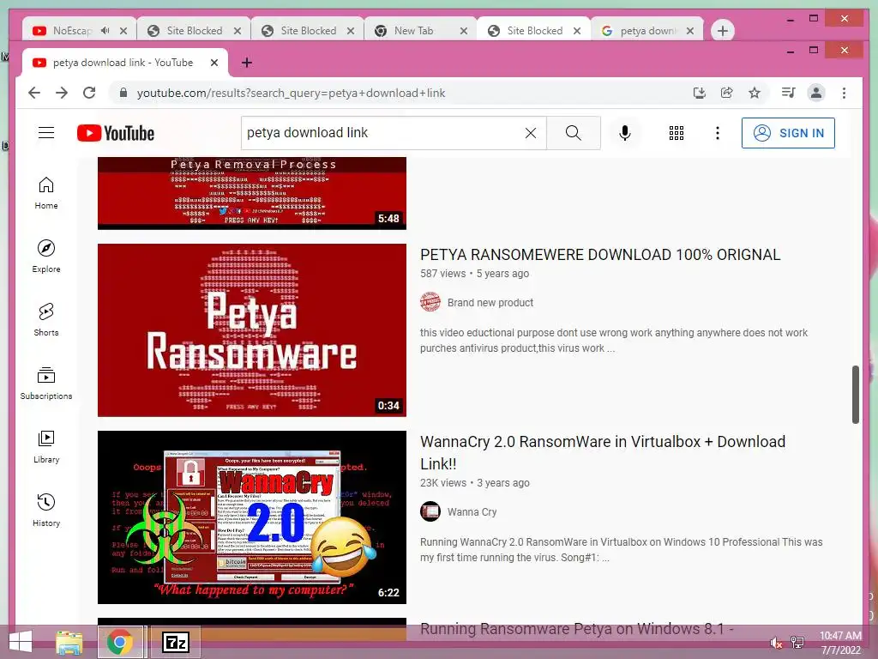The image size is (878, 659).
Task: Click the Chrome taskbar icon
Action: [120, 642]
